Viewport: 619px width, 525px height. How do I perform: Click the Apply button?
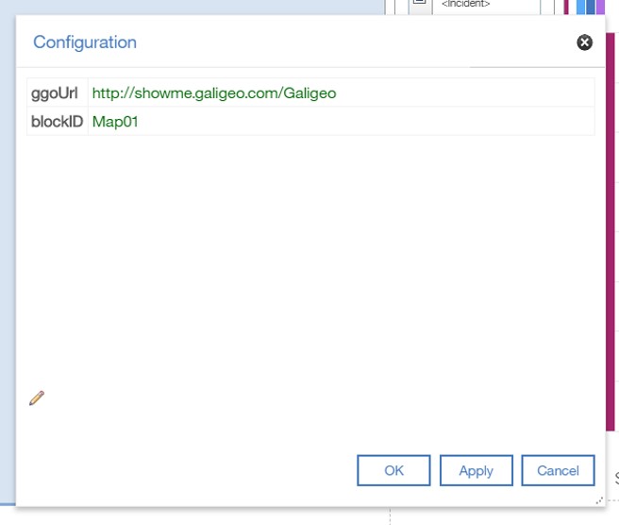click(x=477, y=470)
